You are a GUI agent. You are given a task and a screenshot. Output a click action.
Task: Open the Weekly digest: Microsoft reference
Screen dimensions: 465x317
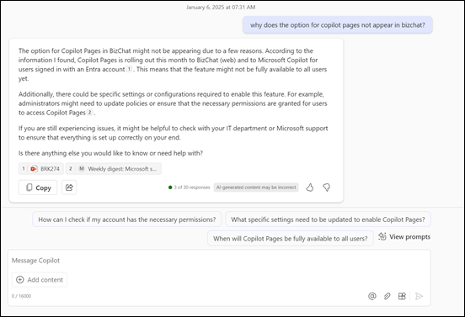(114, 169)
